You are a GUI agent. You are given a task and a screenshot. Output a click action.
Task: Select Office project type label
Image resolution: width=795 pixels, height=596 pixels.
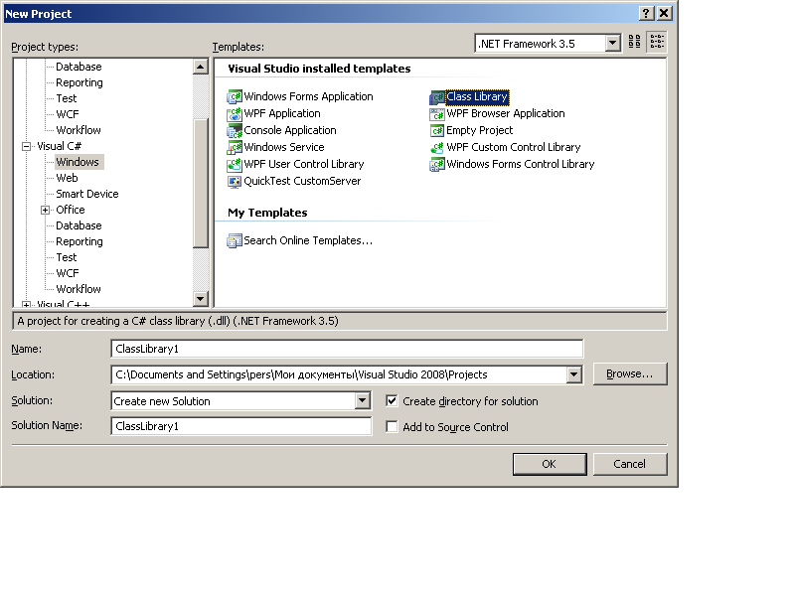point(71,210)
